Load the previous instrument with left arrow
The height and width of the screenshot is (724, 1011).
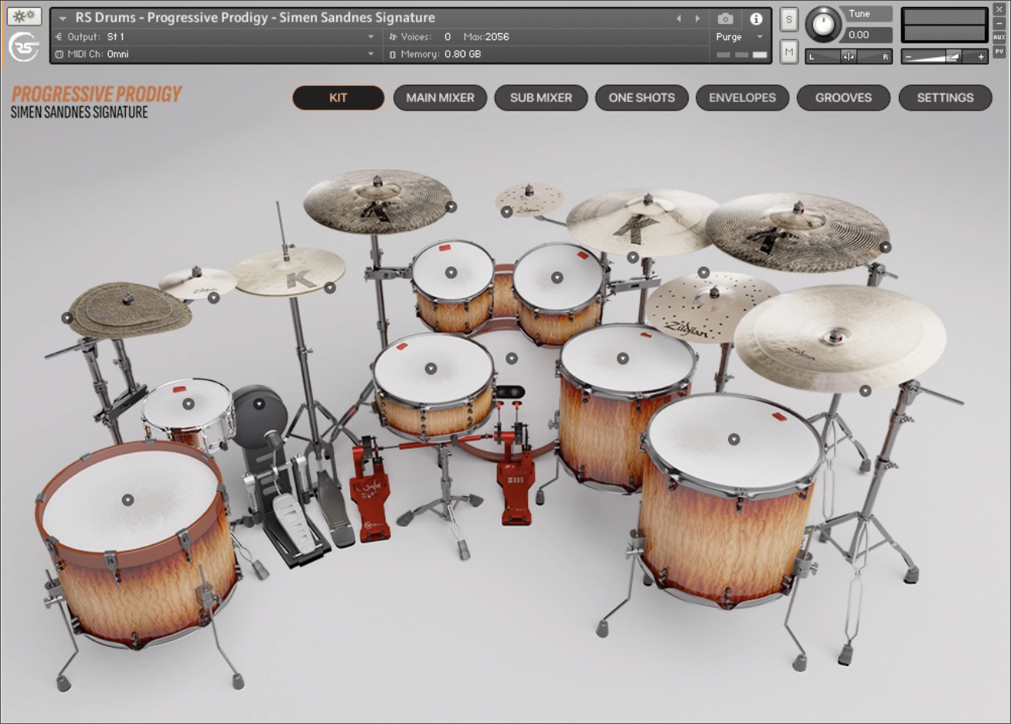(x=679, y=19)
